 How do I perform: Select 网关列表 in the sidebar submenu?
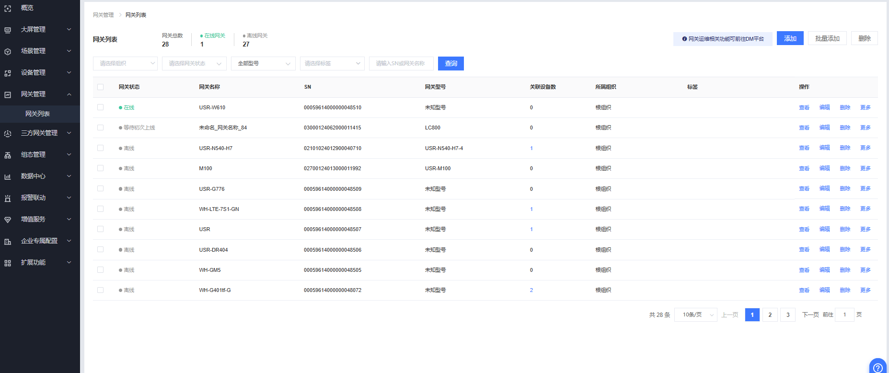click(37, 114)
